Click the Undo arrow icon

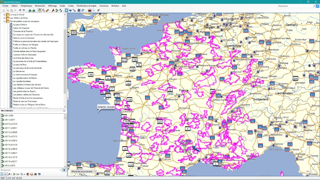click(x=20, y=10)
